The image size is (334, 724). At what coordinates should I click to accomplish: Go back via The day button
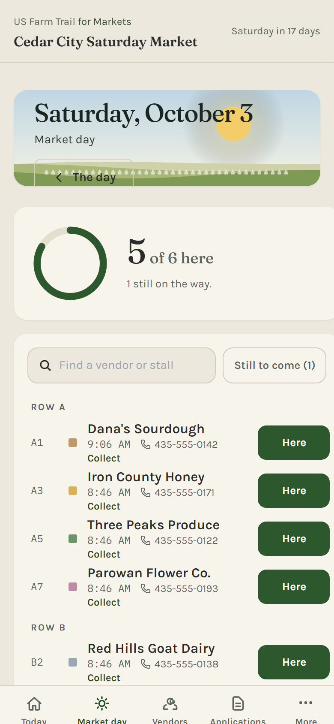(x=84, y=173)
